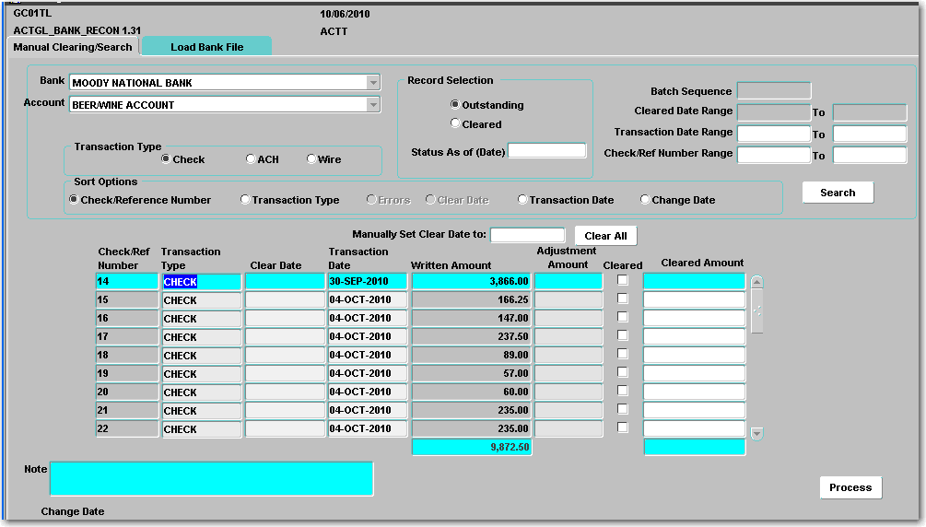The image size is (926, 527).
Task: Open the Account dropdown list
Action: pos(372,105)
